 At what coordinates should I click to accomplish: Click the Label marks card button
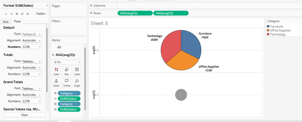77,71
